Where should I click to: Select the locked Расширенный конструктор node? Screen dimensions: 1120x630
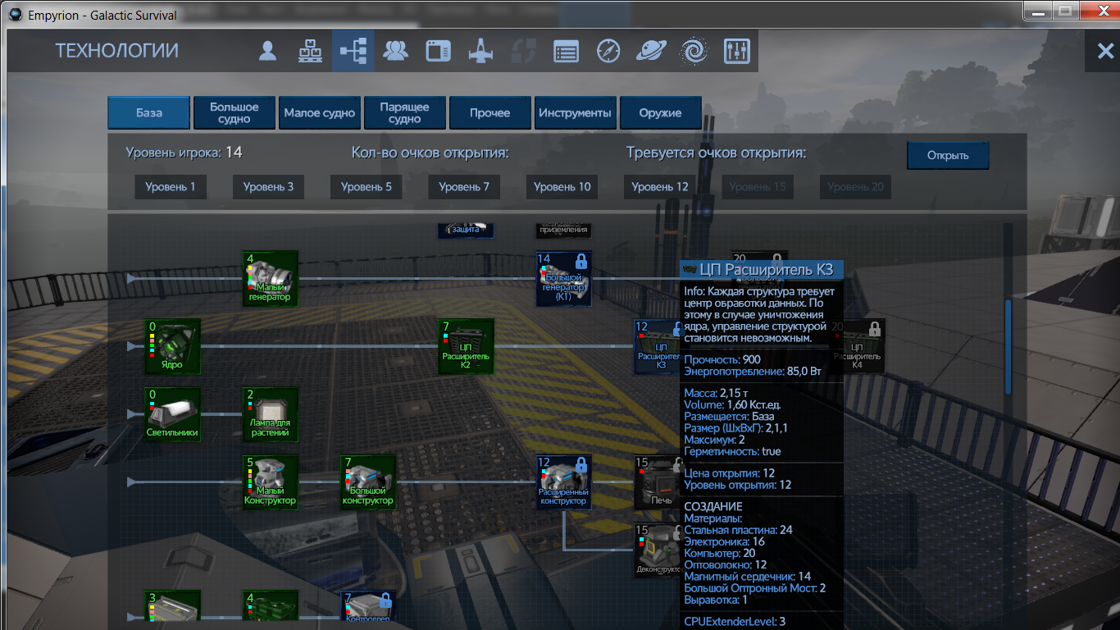[563, 482]
